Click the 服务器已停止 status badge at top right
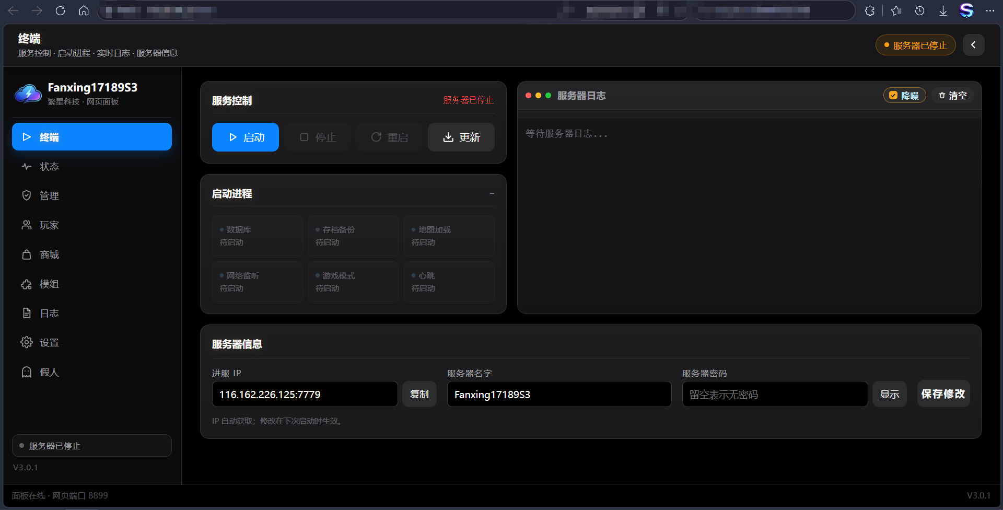The height and width of the screenshot is (510, 1003). coord(915,45)
